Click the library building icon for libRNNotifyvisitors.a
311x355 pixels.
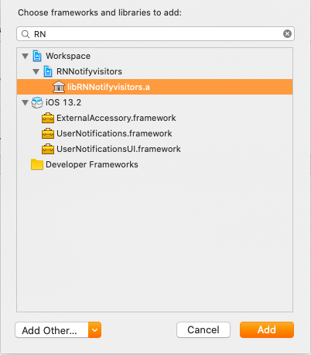[59, 87]
